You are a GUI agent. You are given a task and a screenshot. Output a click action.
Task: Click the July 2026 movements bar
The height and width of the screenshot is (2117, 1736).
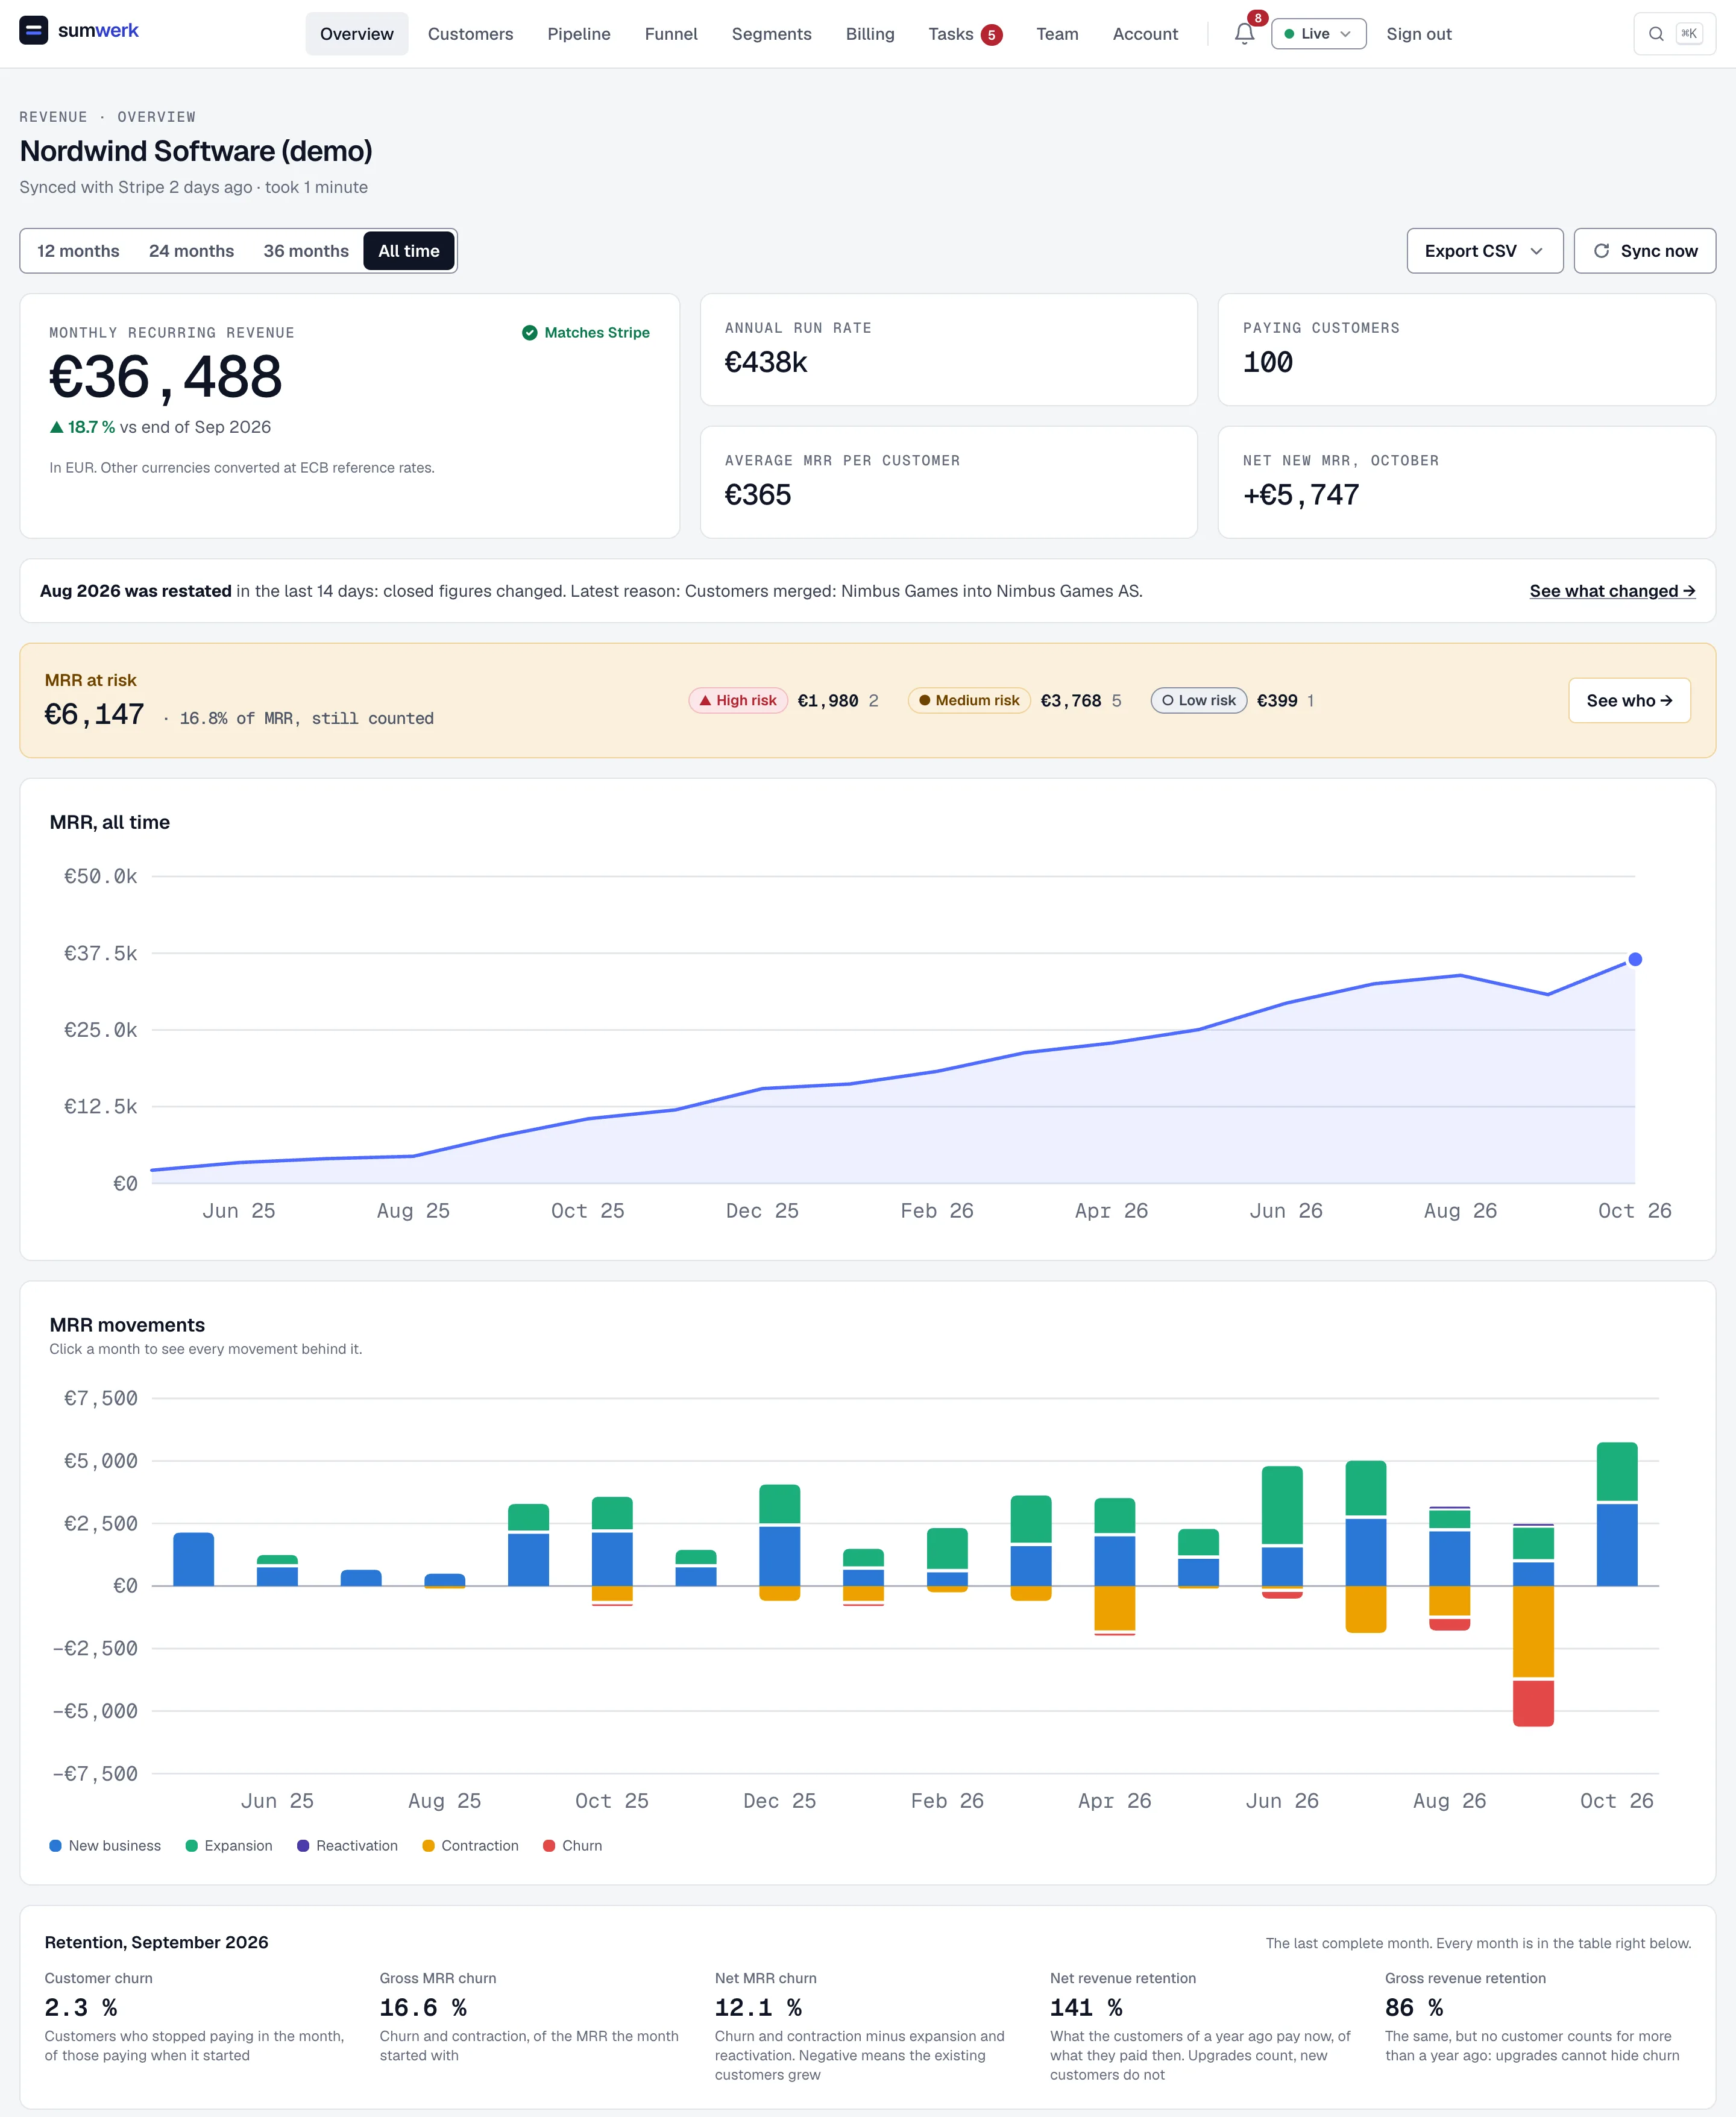[x=1366, y=1547]
